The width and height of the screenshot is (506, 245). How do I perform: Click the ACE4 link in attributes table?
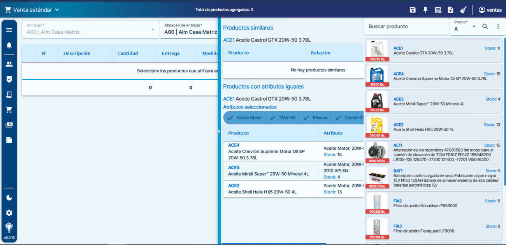click(234, 145)
